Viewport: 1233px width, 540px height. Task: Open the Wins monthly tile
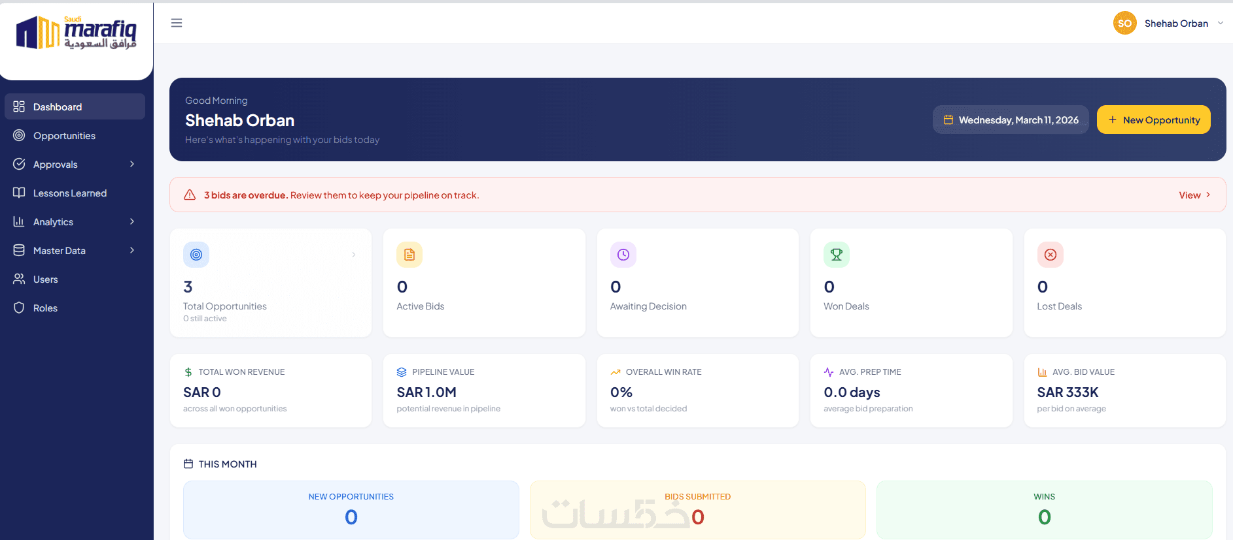coord(1045,510)
